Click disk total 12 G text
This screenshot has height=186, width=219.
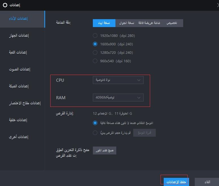(102, 114)
